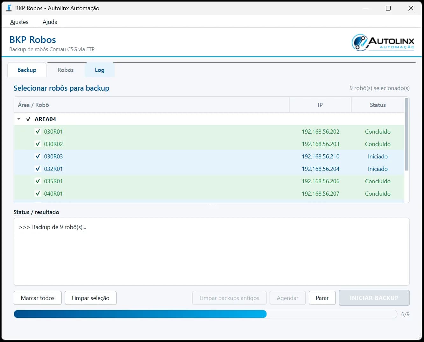Uncheck the 030R03 robot checkbox

tap(38, 156)
